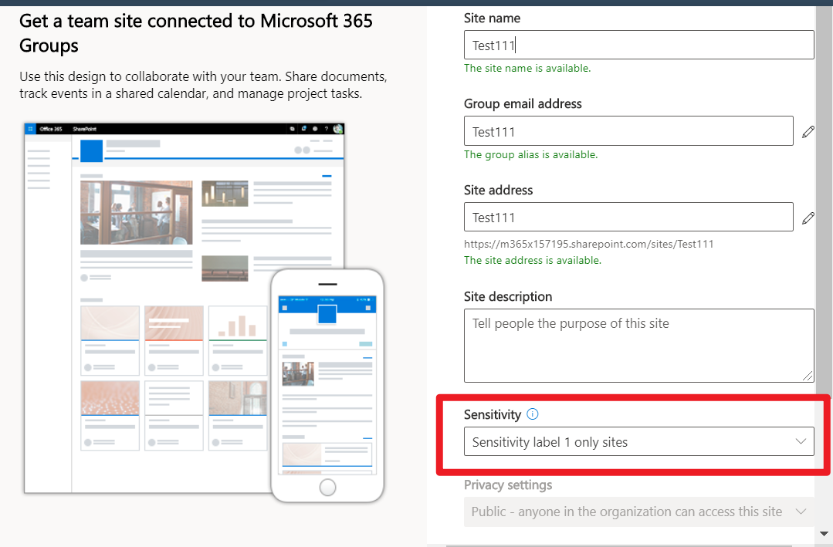This screenshot has width=833, height=547.
Task: Open the Sensitivity label dropdown
Action: (638, 442)
